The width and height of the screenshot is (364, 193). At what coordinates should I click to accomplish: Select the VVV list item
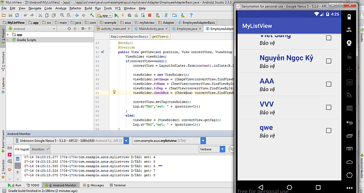click(289, 108)
